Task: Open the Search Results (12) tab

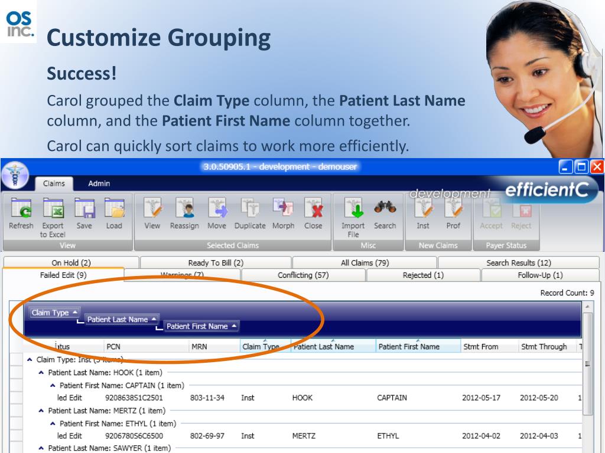Action: [519, 262]
